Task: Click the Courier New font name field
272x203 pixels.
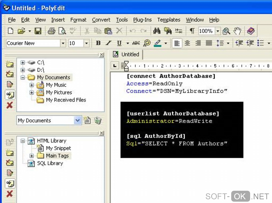Action: (33, 43)
